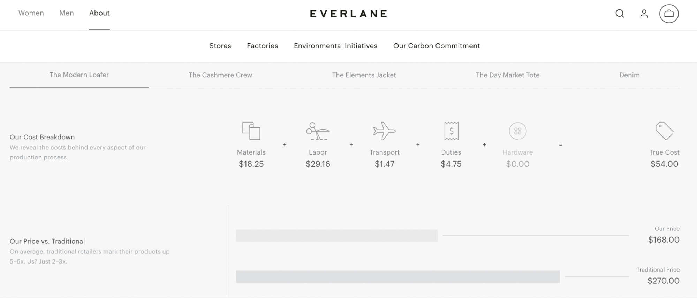Click the Materials label
The image size is (697, 298).
(251, 152)
